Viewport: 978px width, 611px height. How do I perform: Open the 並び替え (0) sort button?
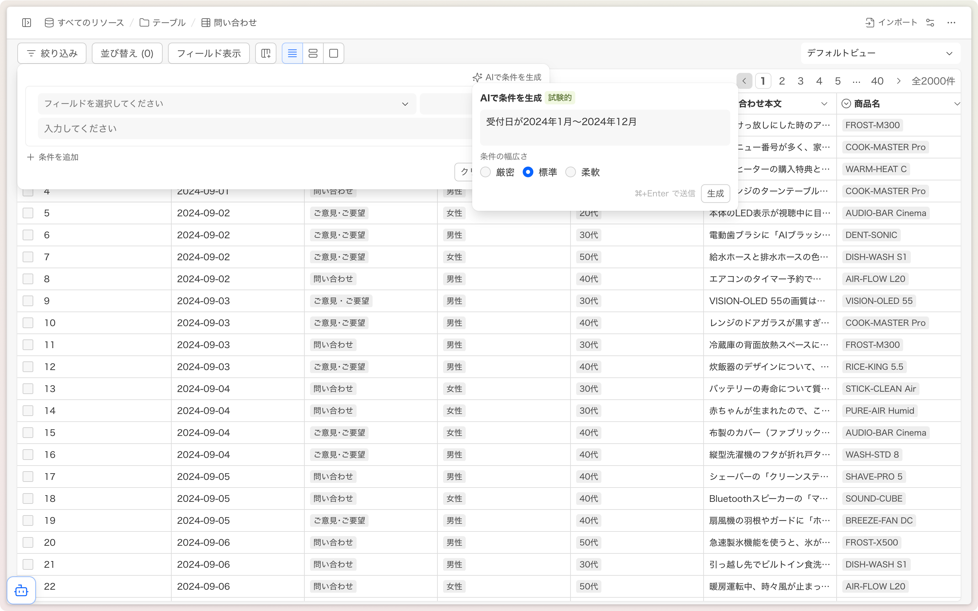click(127, 53)
